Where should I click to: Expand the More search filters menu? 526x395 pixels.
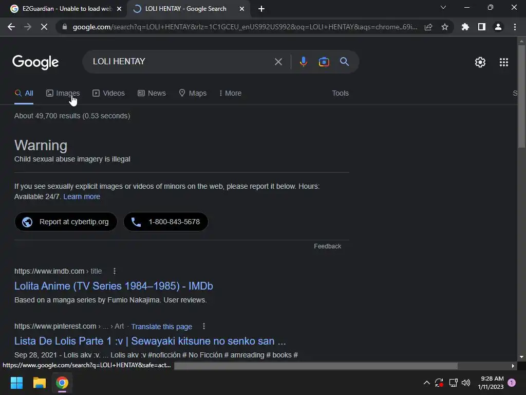230,93
